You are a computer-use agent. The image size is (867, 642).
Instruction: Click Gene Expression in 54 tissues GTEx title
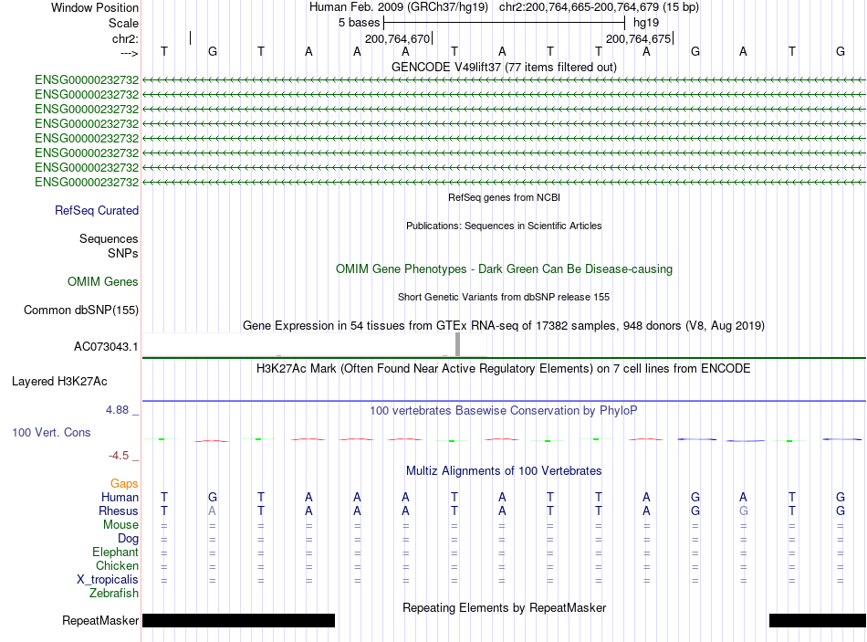pyautogui.click(x=504, y=325)
